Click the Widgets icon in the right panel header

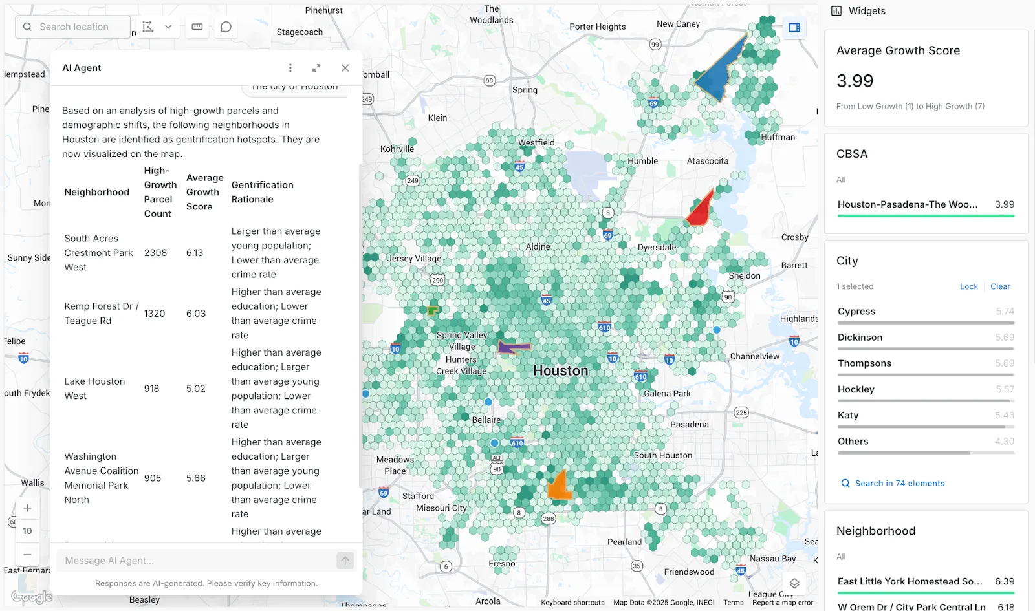[x=837, y=10]
